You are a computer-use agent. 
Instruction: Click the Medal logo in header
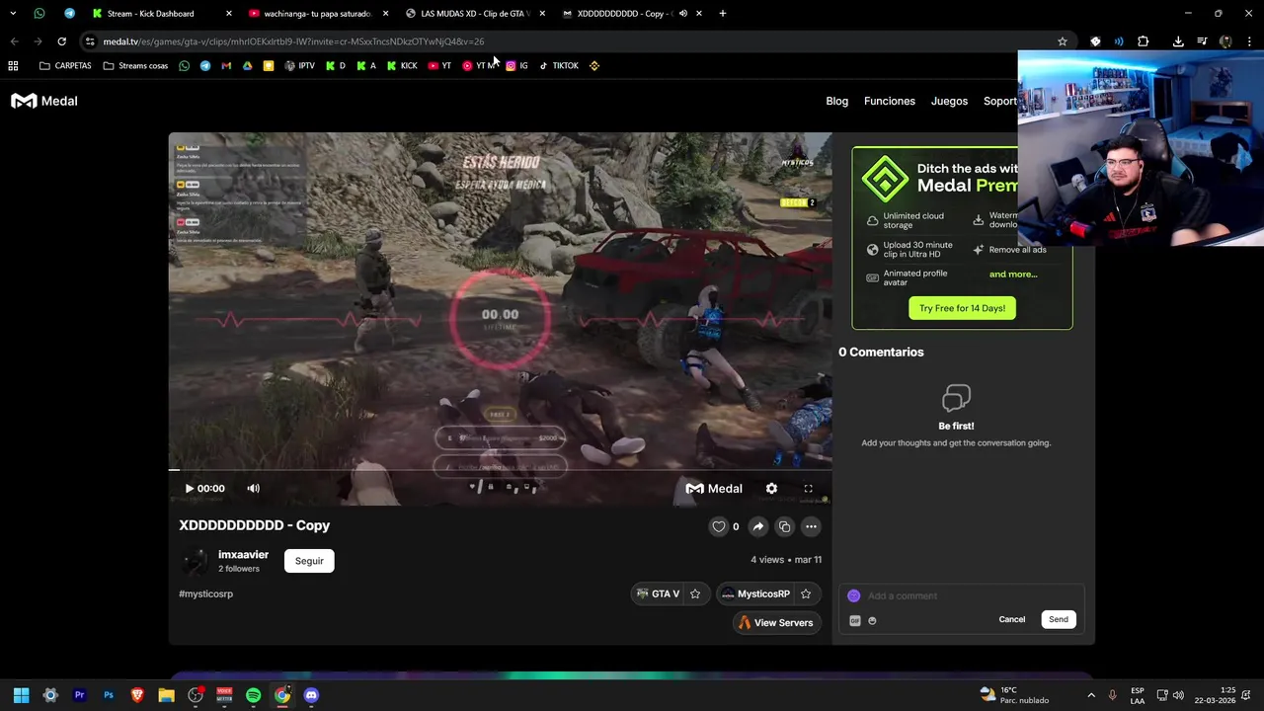point(44,101)
